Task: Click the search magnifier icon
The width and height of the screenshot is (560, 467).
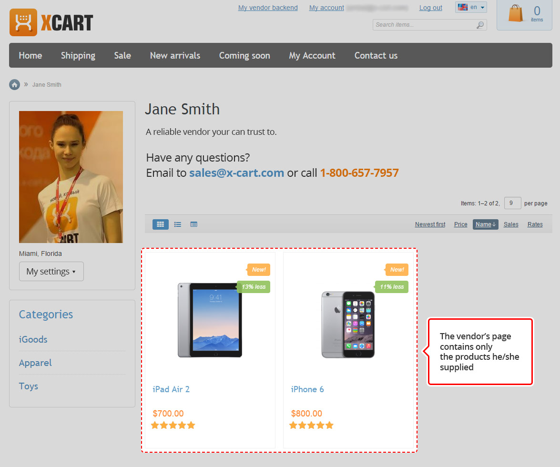Action: pyautogui.click(x=480, y=25)
